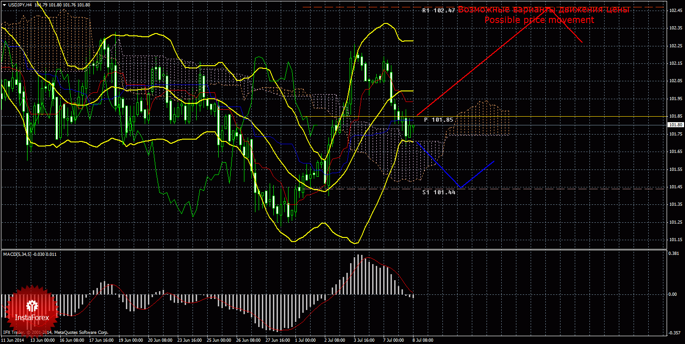Select the P 101.85 pivot label
The width and height of the screenshot is (685, 344).
[x=438, y=120]
